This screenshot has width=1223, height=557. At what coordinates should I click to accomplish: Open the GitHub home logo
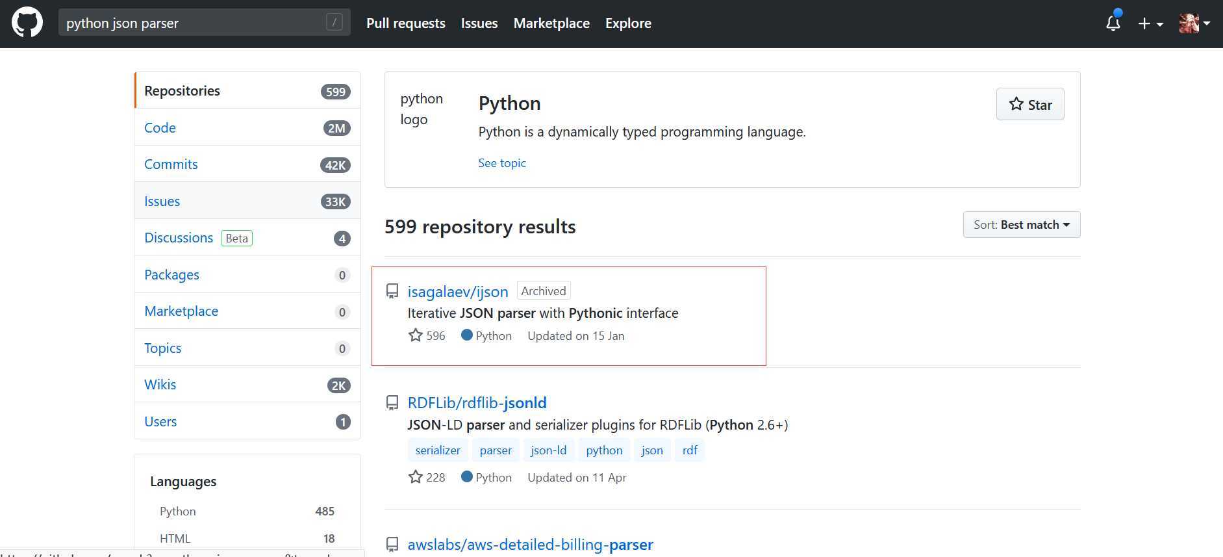[27, 23]
